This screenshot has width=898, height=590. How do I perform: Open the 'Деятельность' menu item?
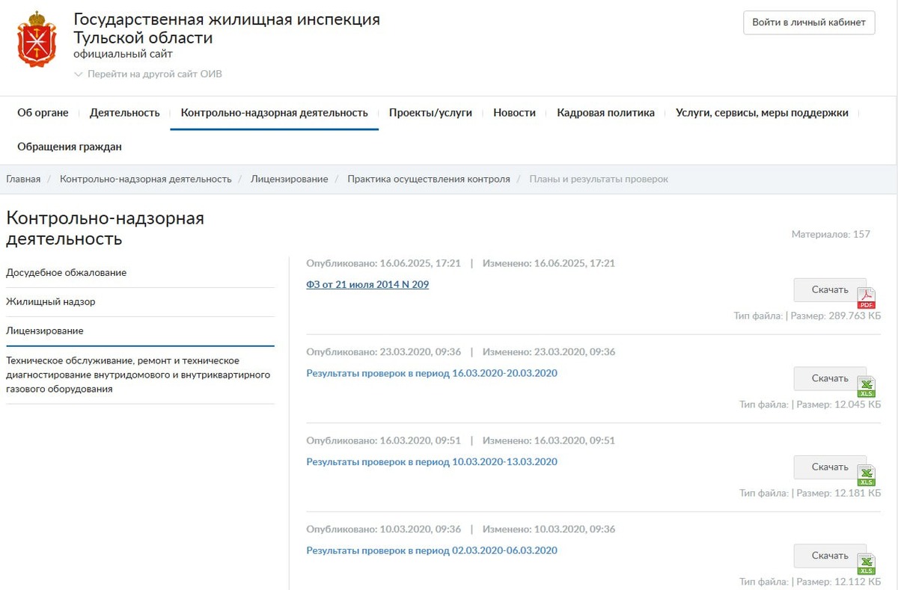click(125, 113)
